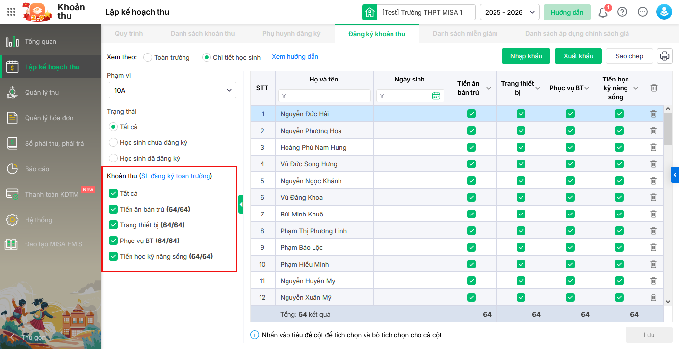Open the Ngày sinh calendar picker icon
This screenshot has width=679, height=349.
click(436, 96)
